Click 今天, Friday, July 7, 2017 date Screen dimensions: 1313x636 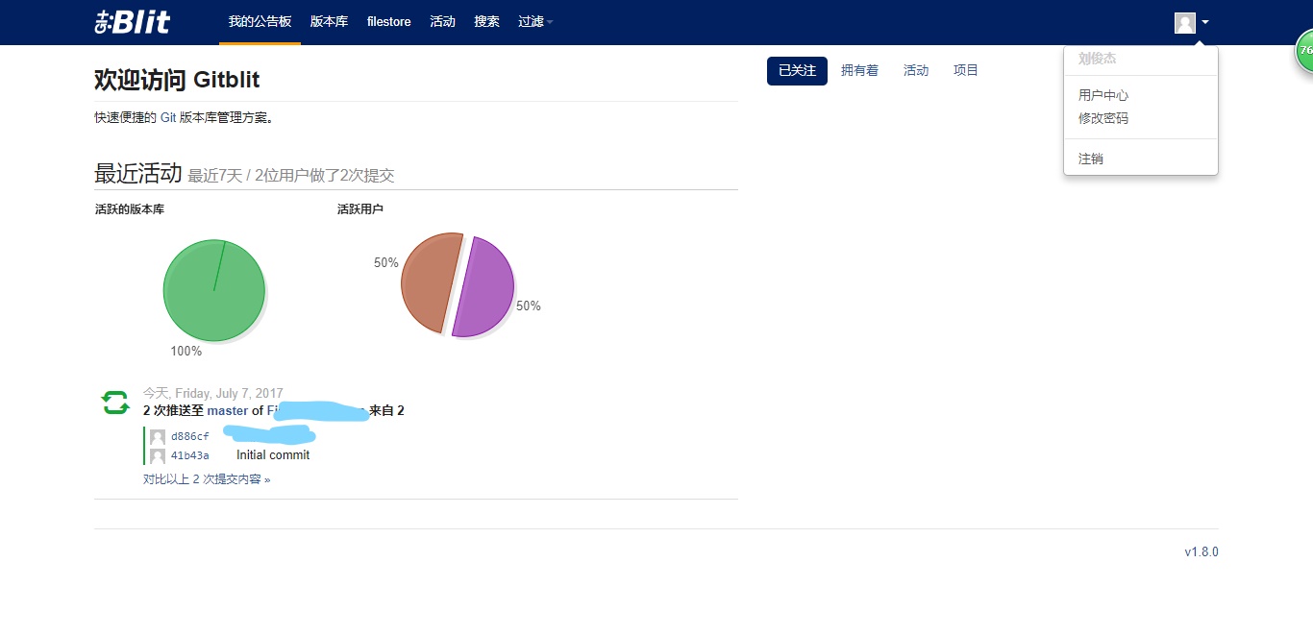click(213, 393)
